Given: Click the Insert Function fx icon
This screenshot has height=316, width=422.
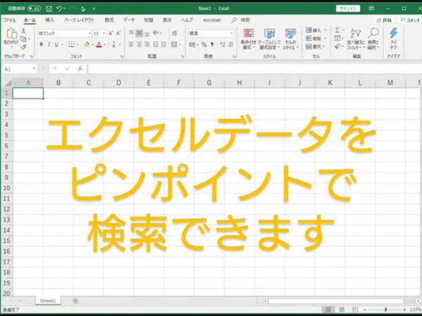Looking at the screenshot, I should 80,69.
